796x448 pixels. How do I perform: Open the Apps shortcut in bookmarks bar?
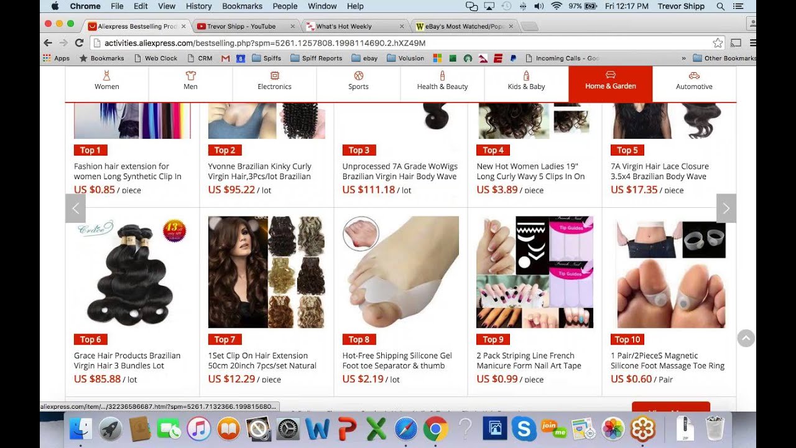pos(56,58)
